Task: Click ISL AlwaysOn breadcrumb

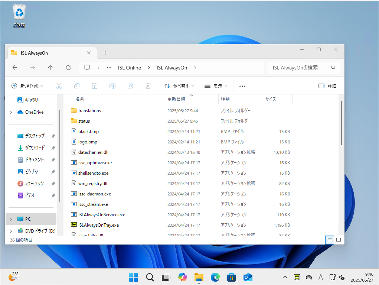Action: coord(172,68)
